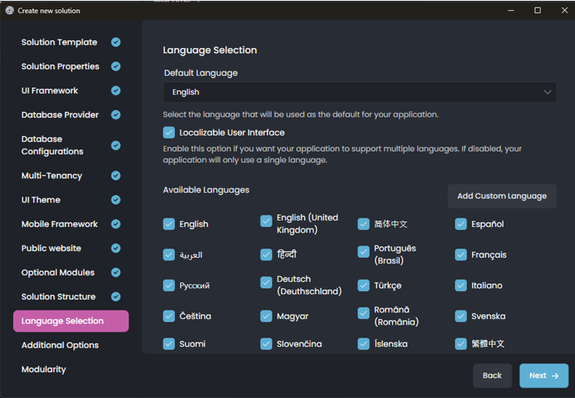Viewport: 575px width, 398px height.
Task: Click the Default Language dropdown chevron arrow
Action: pos(547,92)
